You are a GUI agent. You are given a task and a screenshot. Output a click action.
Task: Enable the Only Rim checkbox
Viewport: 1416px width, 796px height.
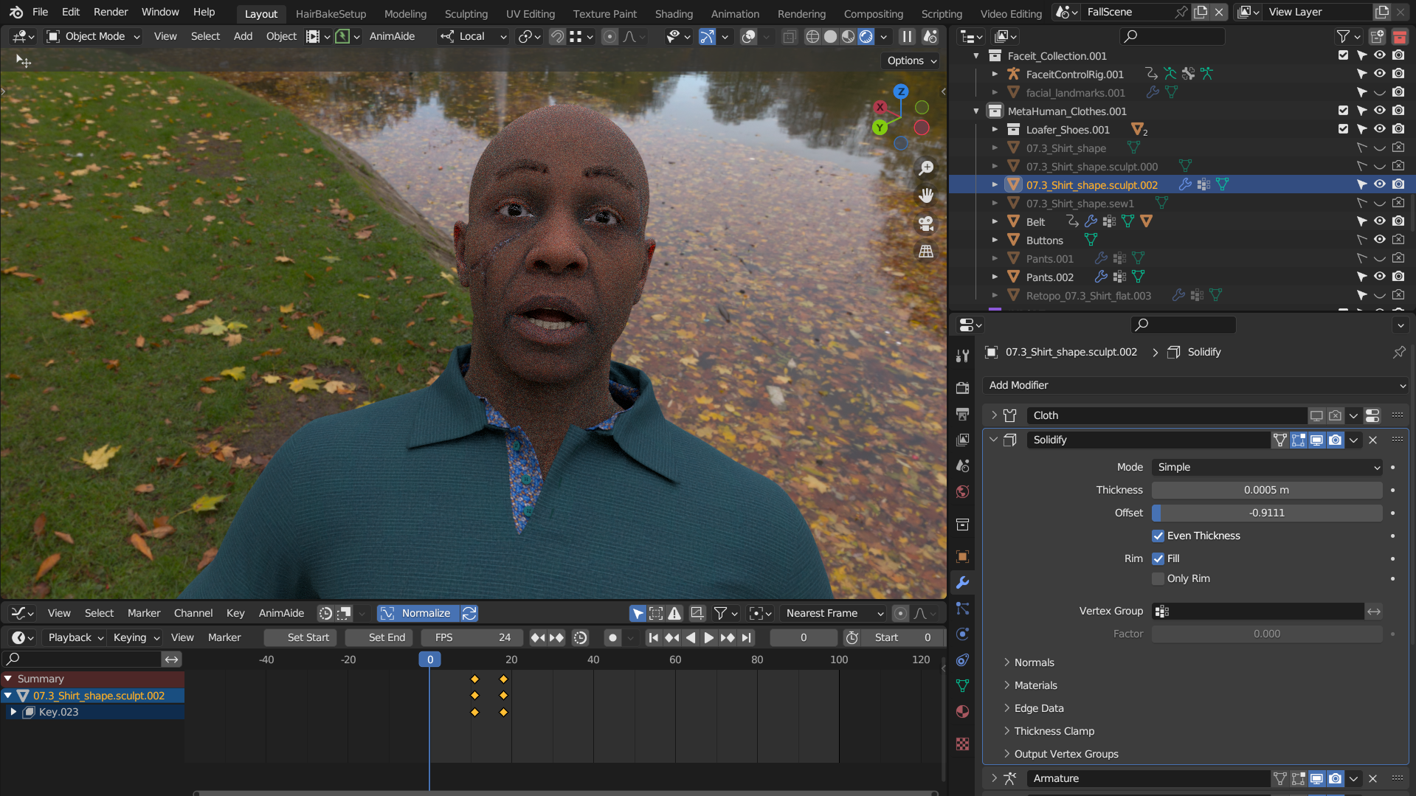tap(1158, 578)
